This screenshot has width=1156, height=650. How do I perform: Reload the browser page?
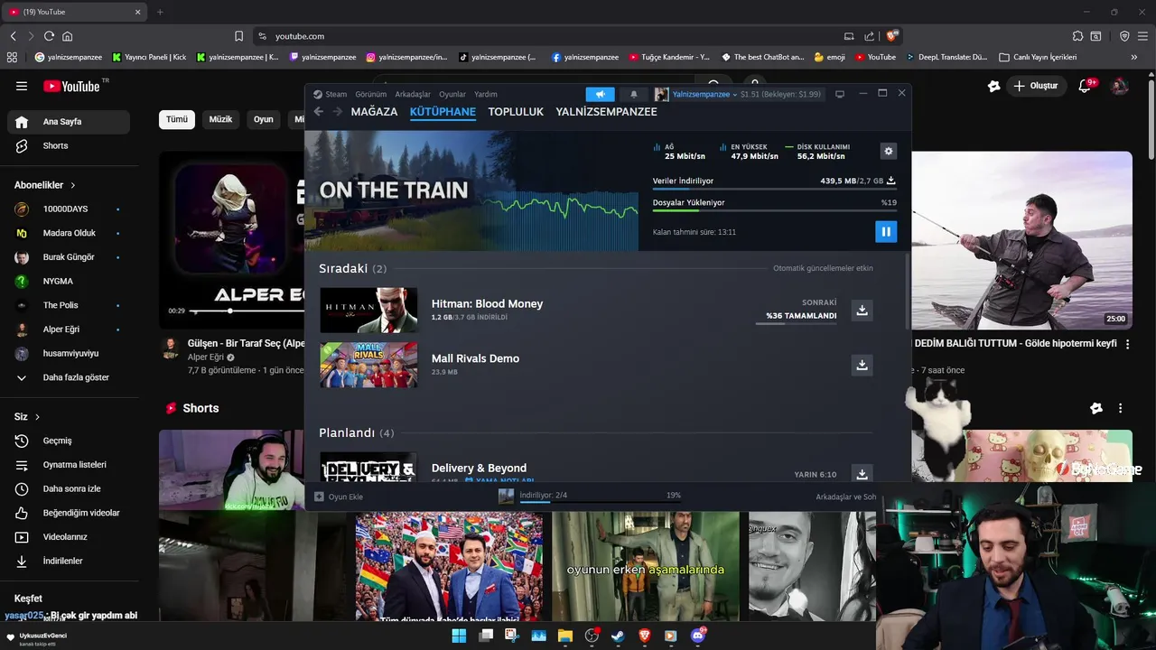click(49, 36)
